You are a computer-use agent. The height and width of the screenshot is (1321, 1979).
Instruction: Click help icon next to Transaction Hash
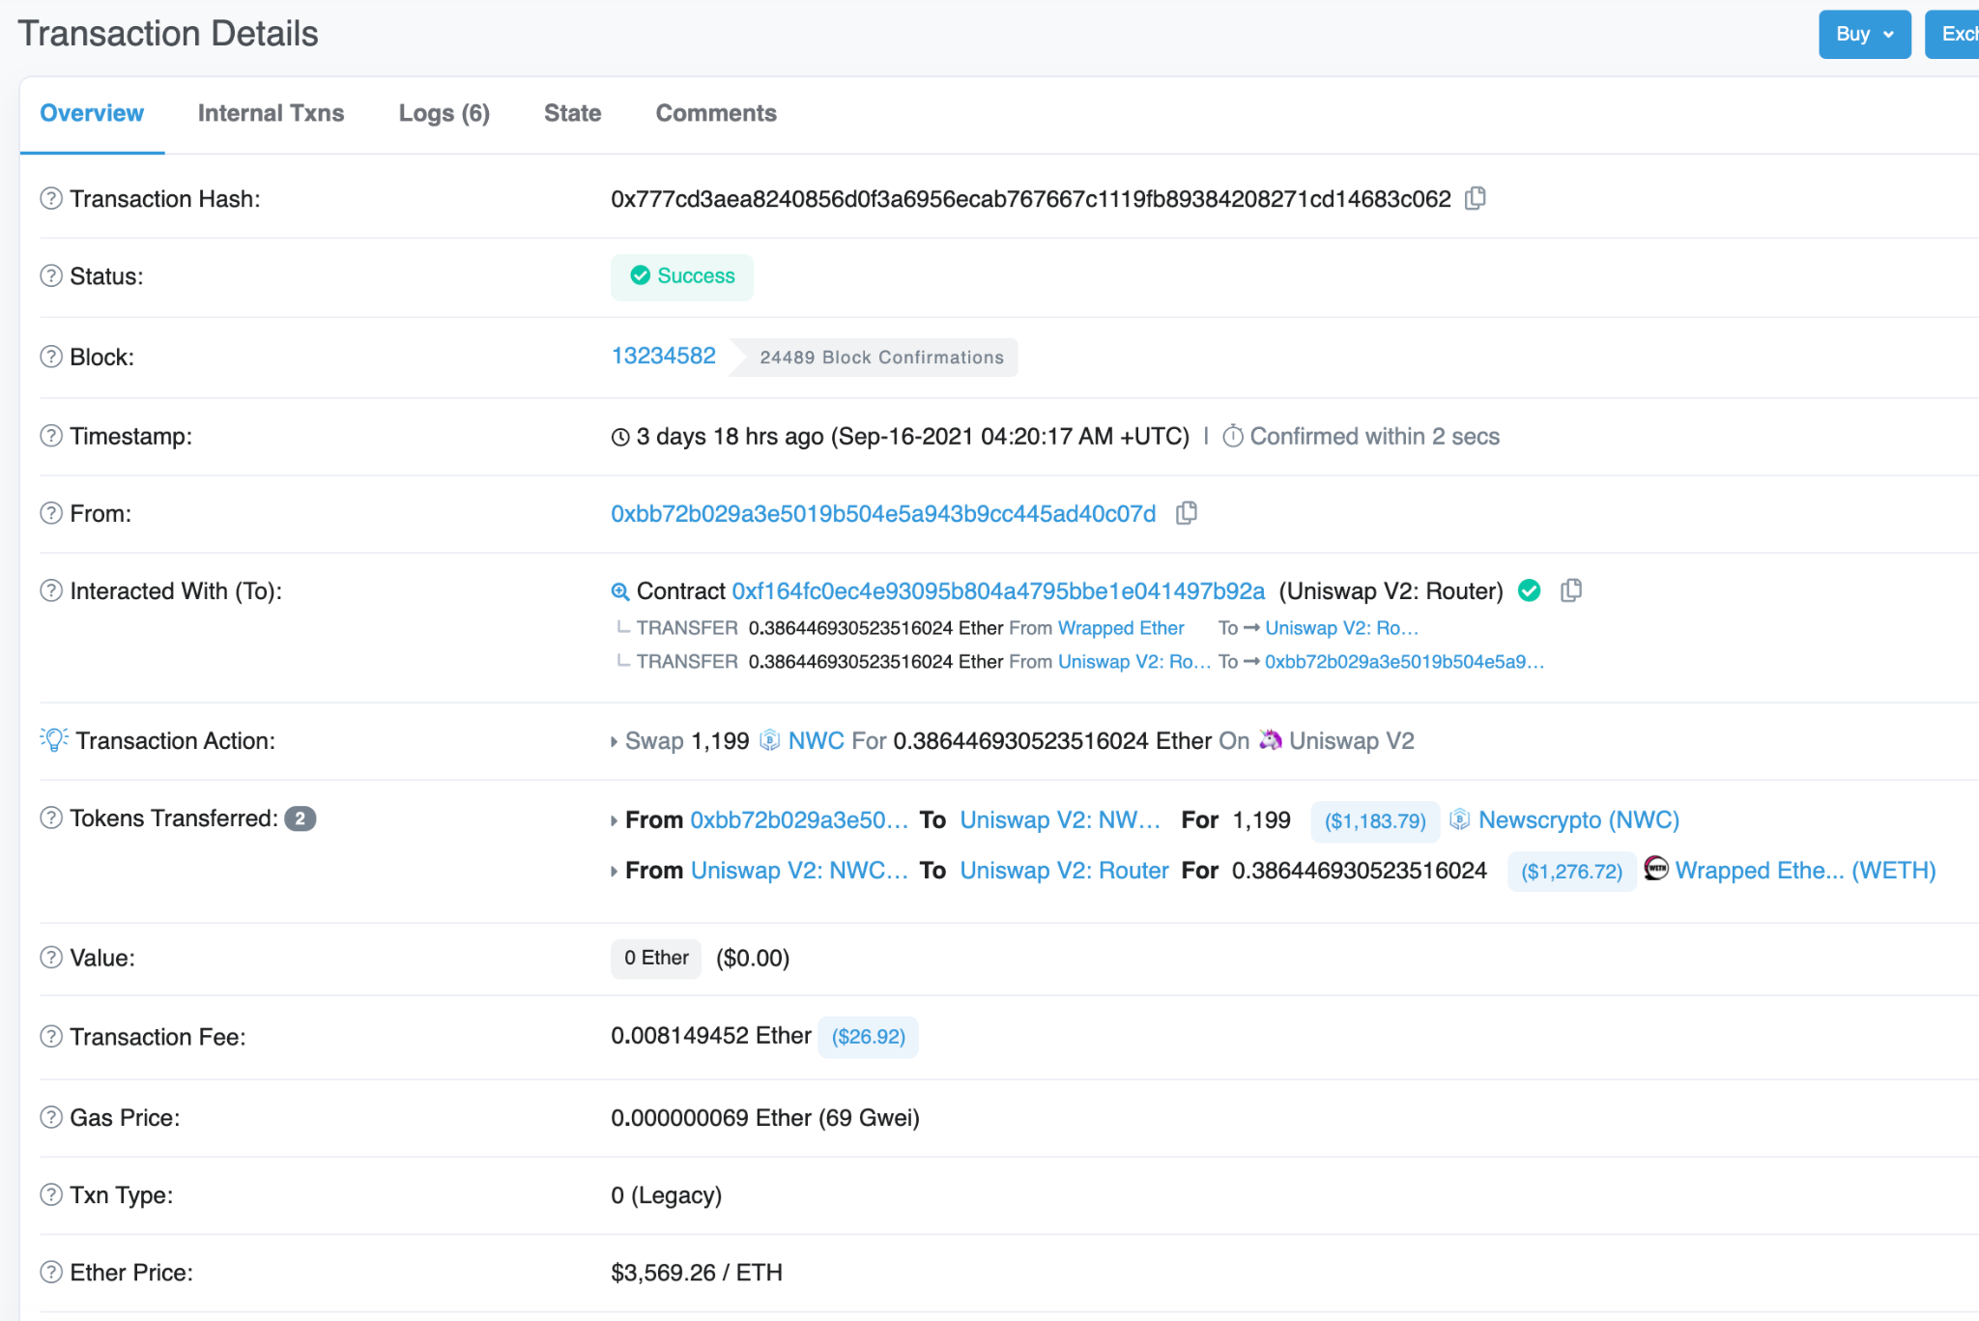(51, 198)
